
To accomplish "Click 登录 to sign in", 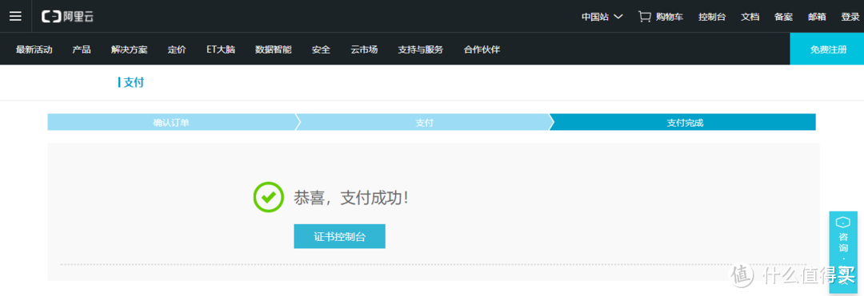I will coord(850,17).
